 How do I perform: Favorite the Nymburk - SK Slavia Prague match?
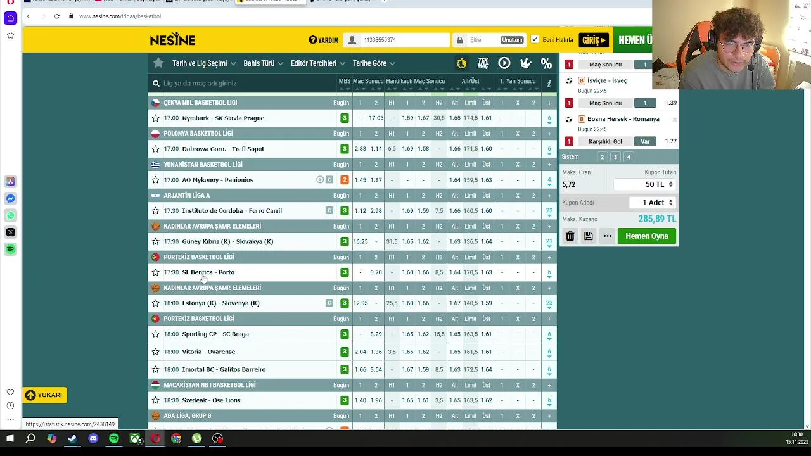click(155, 118)
